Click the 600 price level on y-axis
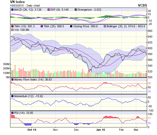 tap(150, 48)
